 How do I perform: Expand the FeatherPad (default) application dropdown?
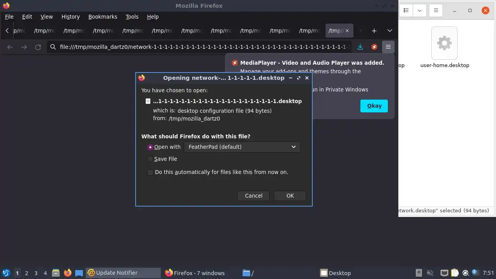(x=242, y=147)
